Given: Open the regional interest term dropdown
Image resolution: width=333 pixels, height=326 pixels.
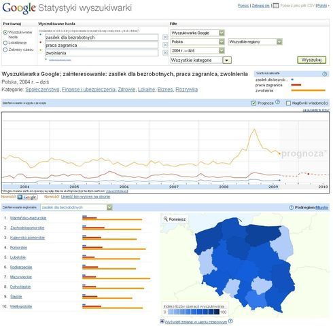Looking at the screenshot, I should (x=76, y=207).
